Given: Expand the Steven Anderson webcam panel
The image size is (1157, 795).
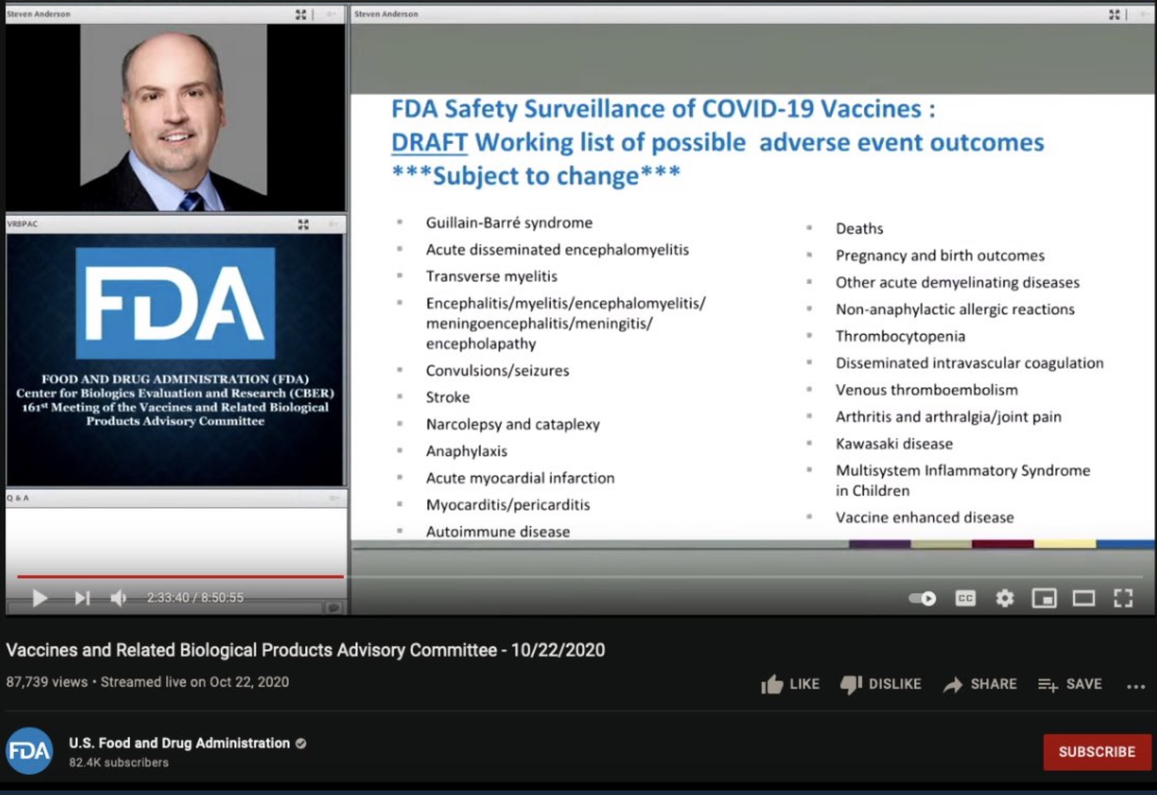Looking at the screenshot, I should 301,14.
